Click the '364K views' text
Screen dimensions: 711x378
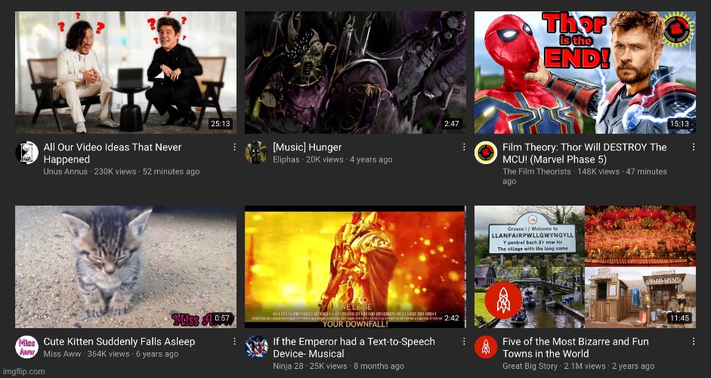108,354
